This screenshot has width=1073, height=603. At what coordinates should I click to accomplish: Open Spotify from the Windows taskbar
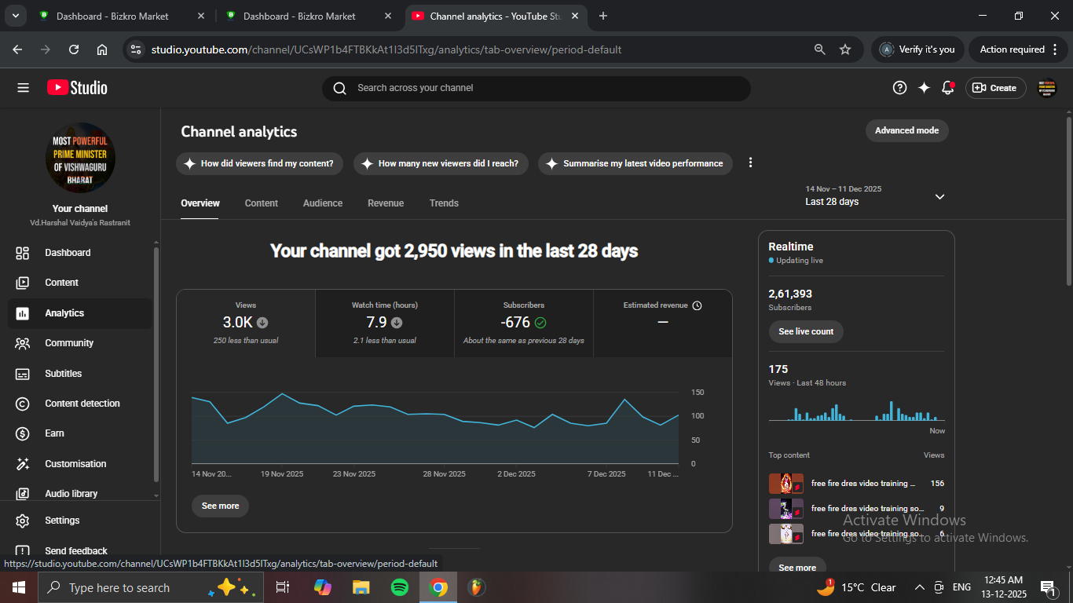[400, 587]
